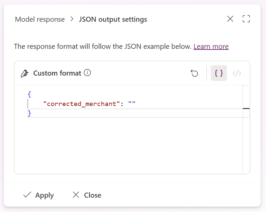Reset the custom format to default

194,73
